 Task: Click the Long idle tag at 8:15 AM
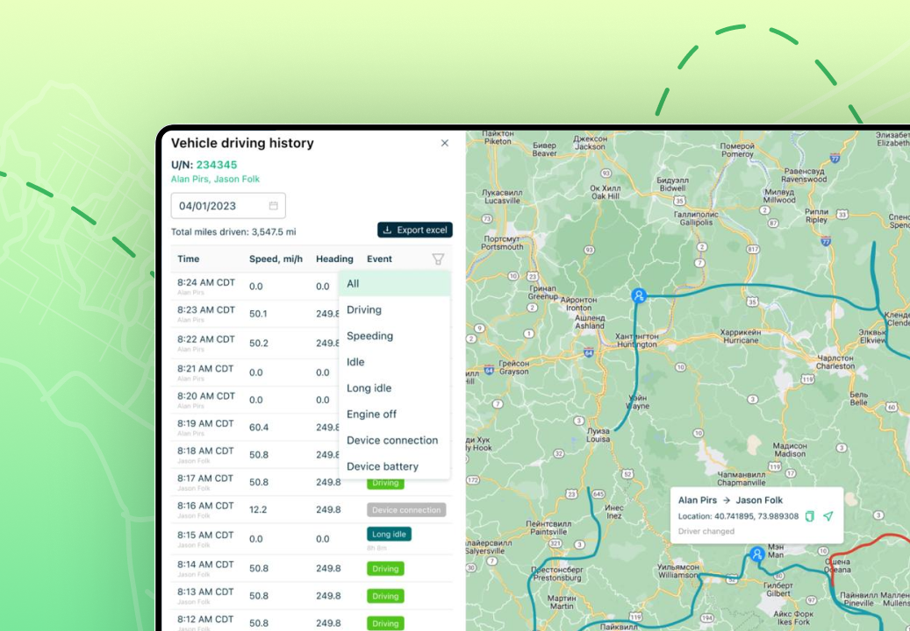click(389, 534)
